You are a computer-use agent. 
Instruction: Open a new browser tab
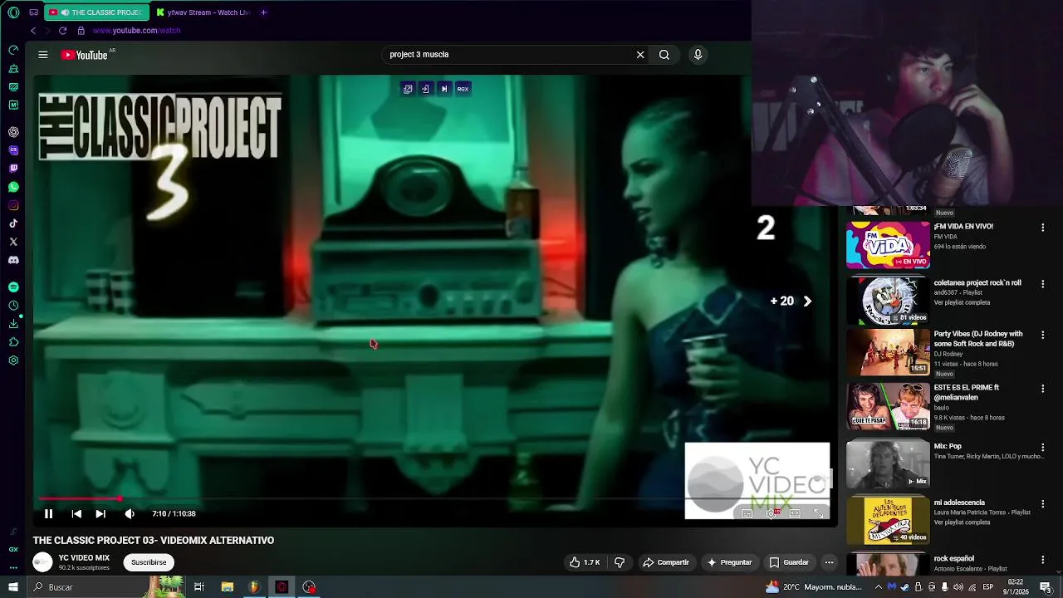(x=263, y=12)
